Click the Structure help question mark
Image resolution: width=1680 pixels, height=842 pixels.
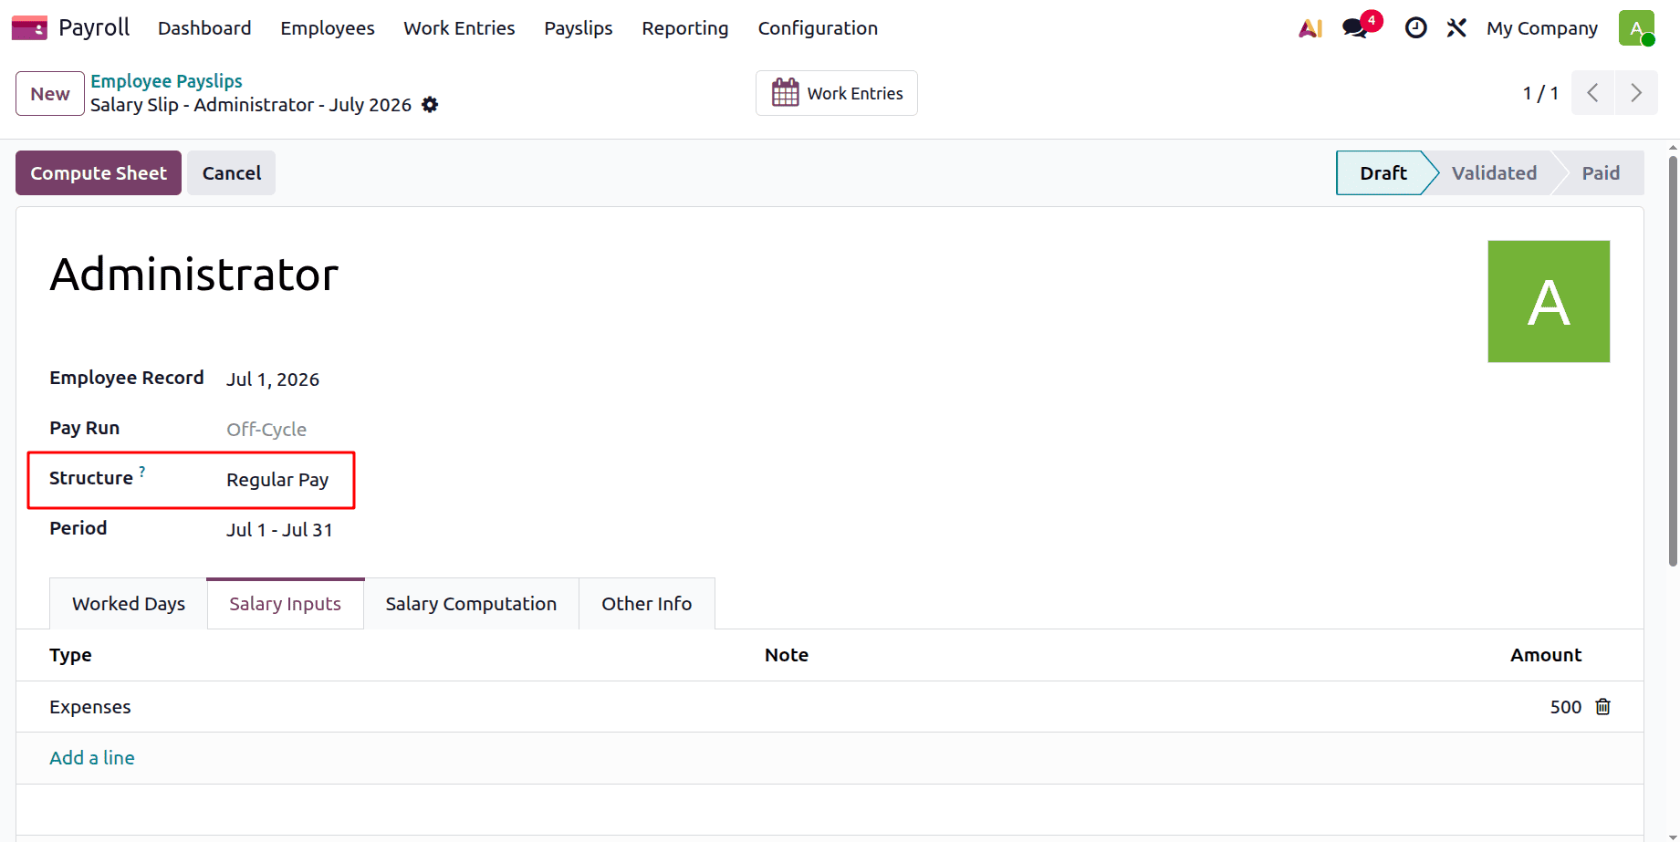click(x=141, y=472)
